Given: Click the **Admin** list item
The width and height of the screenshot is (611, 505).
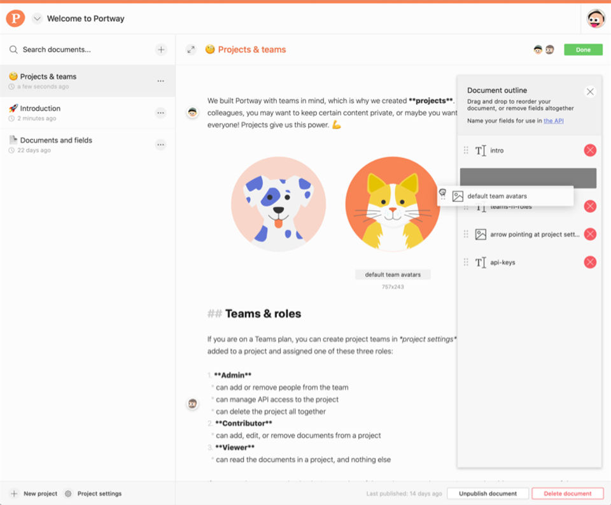Looking at the screenshot, I should click(233, 375).
